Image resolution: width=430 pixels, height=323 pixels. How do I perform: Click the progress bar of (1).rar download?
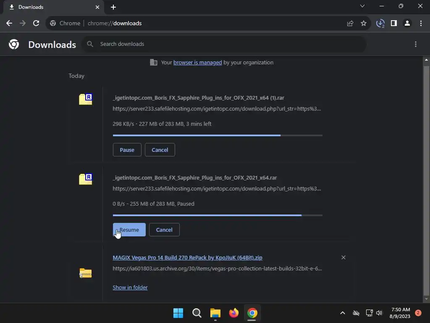point(218,135)
